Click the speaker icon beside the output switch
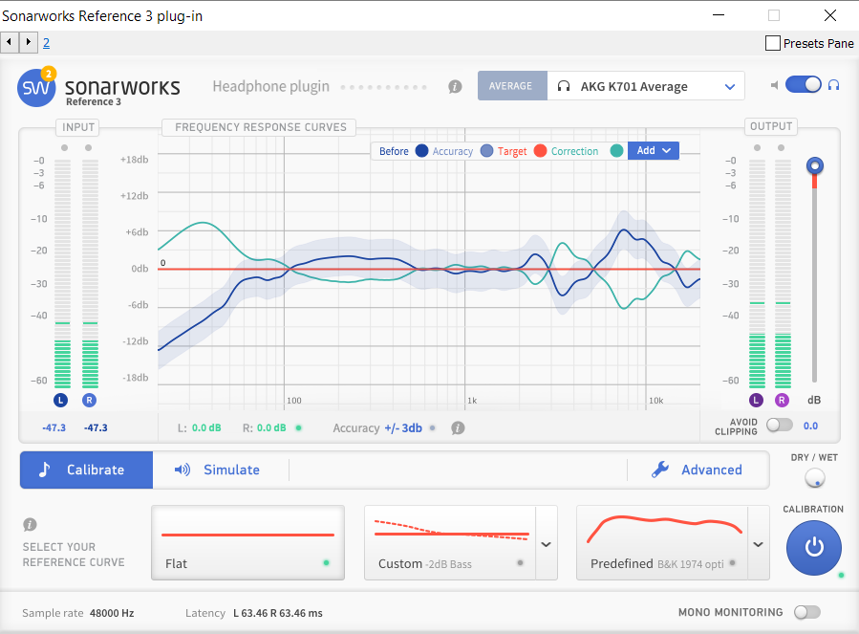Image resolution: width=859 pixels, height=634 pixels. click(x=775, y=85)
